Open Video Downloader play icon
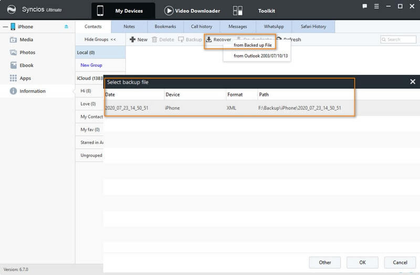The image size is (420, 275). pos(169,10)
